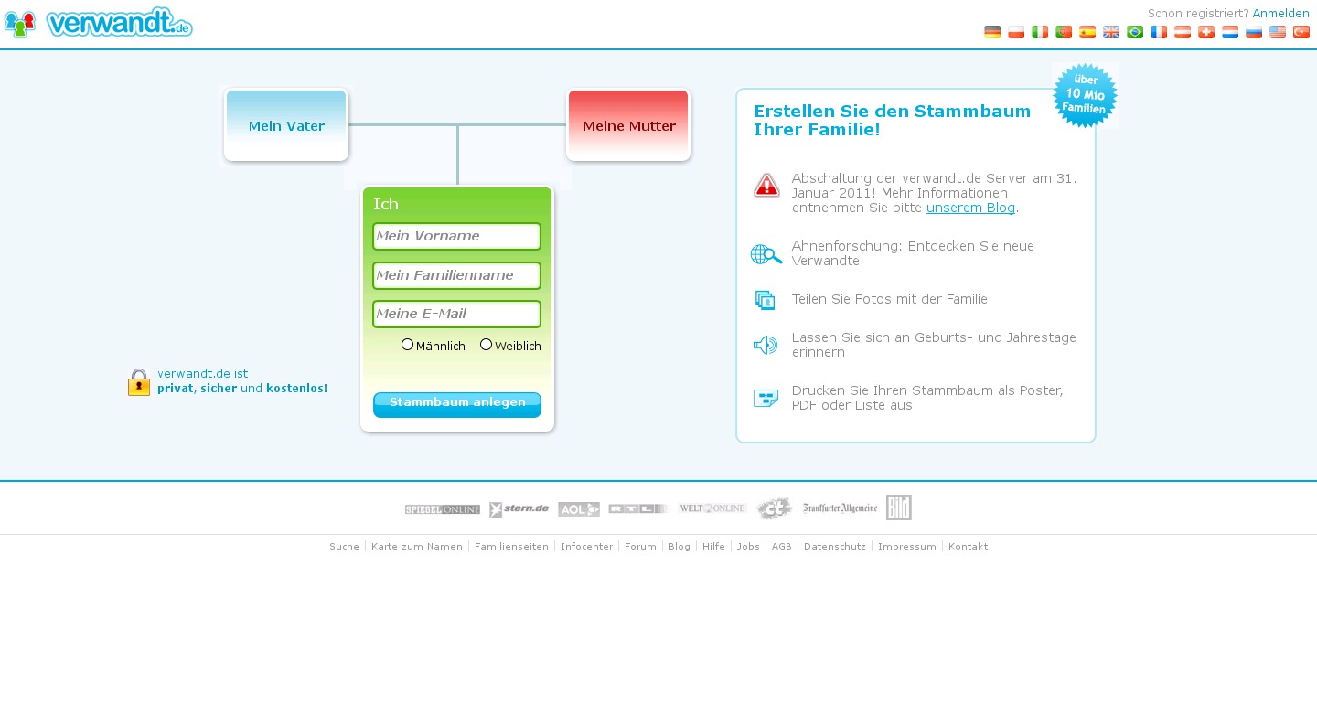Click the Mein Vater box
The height and width of the screenshot is (716, 1317).
(x=286, y=125)
